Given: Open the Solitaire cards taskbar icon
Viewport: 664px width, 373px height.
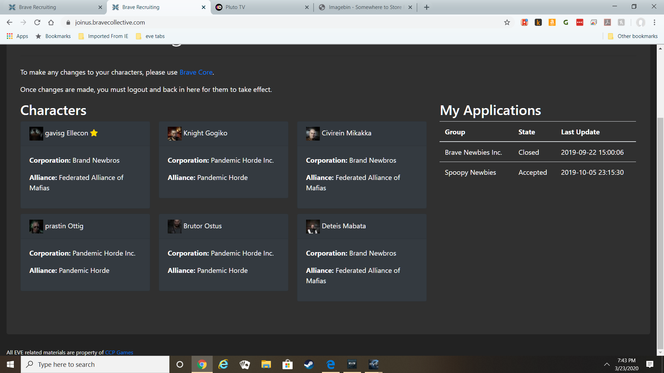Looking at the screenshot, I should tap(245, 364).
